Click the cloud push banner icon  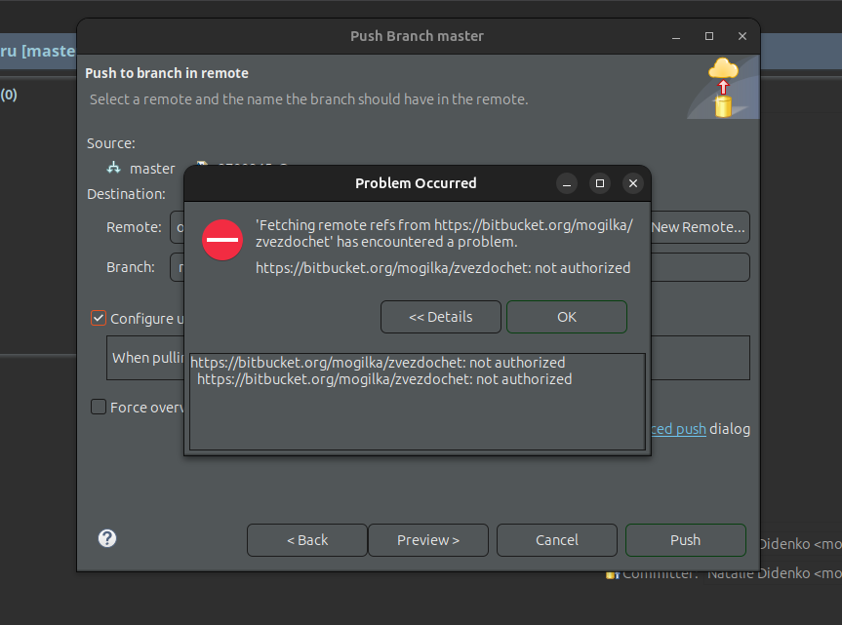(723, 87)
